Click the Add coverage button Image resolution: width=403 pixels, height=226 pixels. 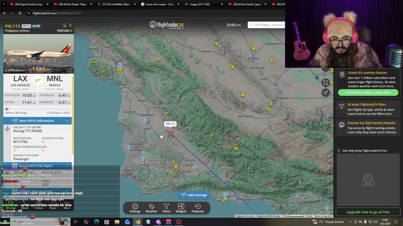click(x=194, y=195)
